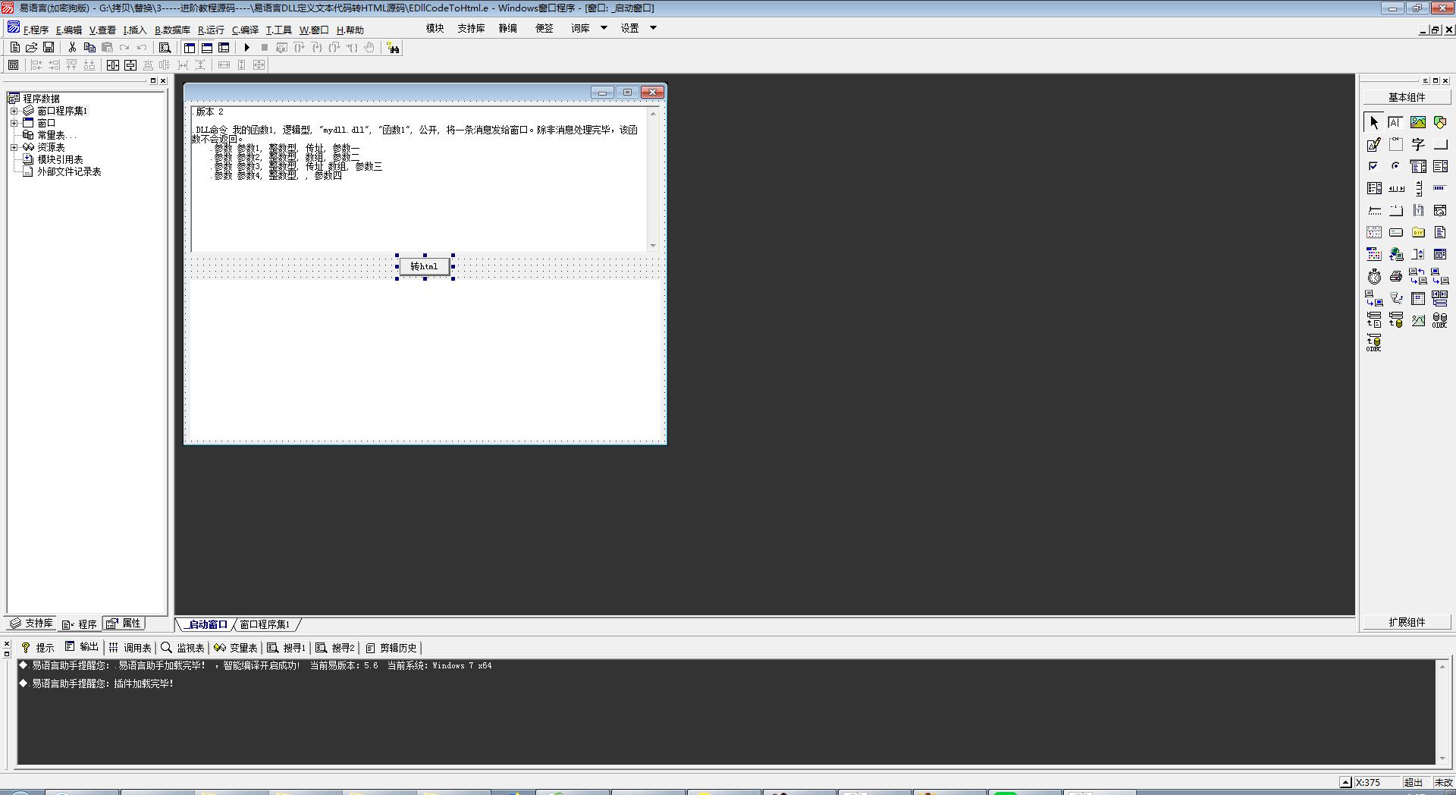Select the checkbox component in palette

[x=1373, y=166]
